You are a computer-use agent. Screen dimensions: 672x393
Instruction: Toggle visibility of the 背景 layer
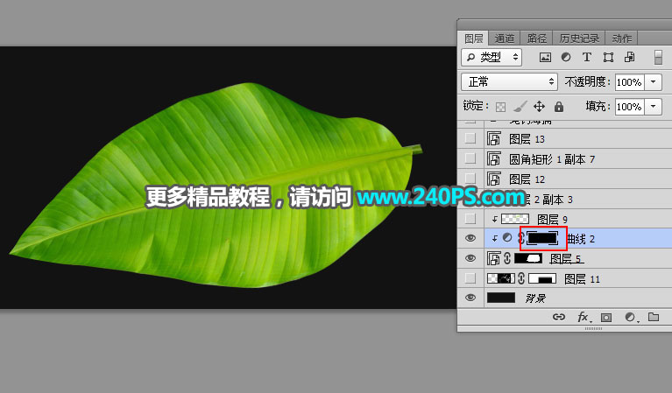(470, 298)
